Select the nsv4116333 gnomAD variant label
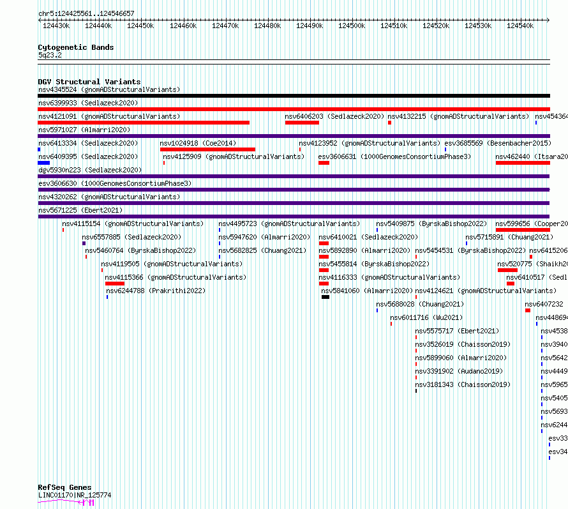 pyautogui.click(x=389, y=277)
